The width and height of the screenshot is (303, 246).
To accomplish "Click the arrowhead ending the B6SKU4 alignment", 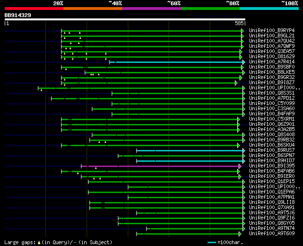I will pyautogui.click(x=239, y=145).
